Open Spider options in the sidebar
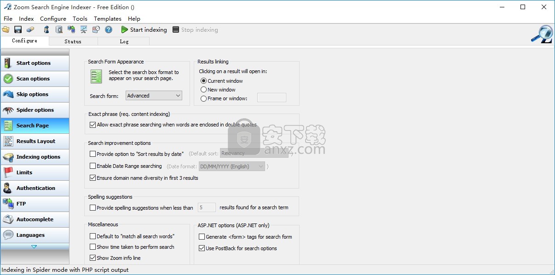Screen dimensions: 555x275 (35, 110)
